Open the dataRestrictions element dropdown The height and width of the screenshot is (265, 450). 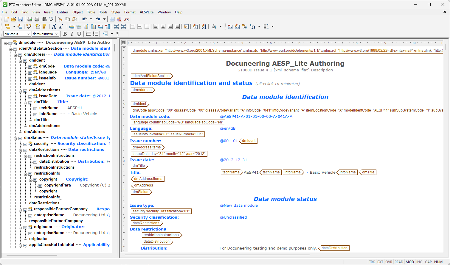[57, 34]
